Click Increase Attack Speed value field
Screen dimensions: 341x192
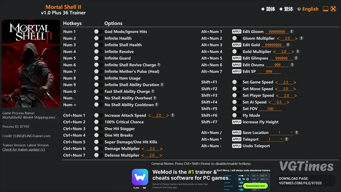click(x=159, y=115)
